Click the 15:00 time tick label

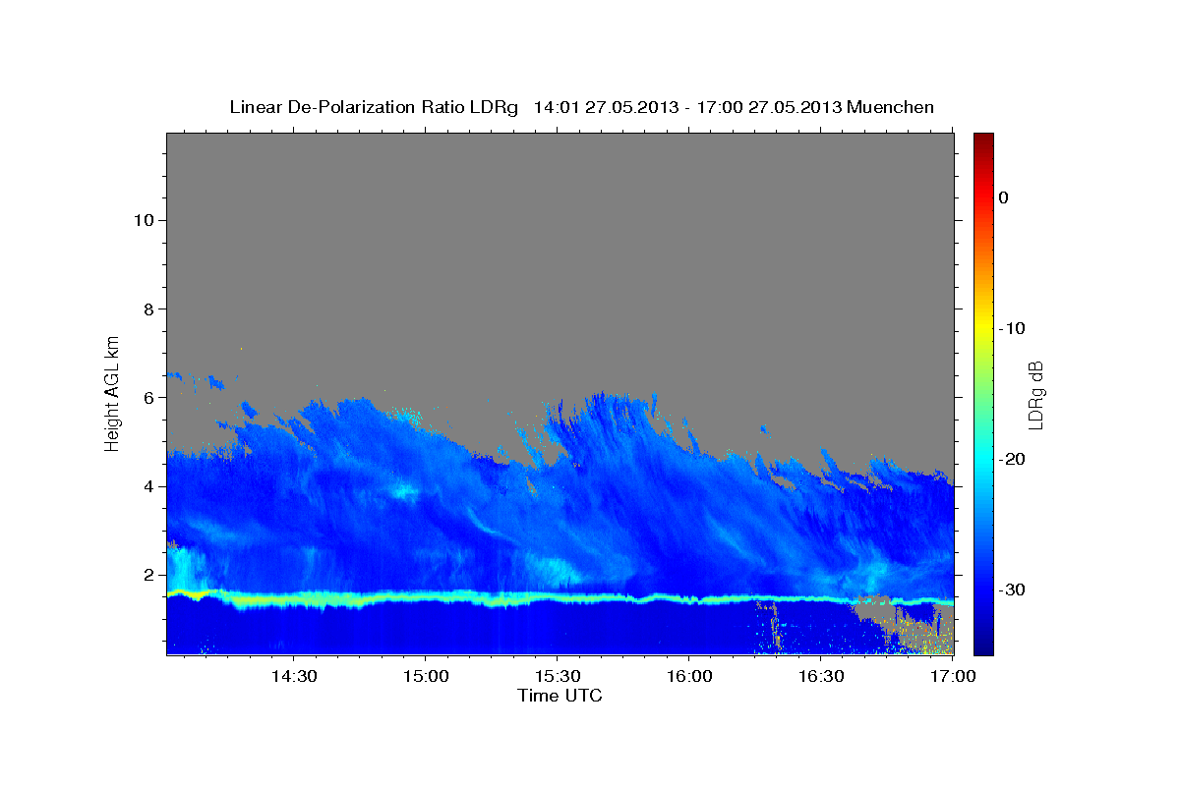[425, 677]
